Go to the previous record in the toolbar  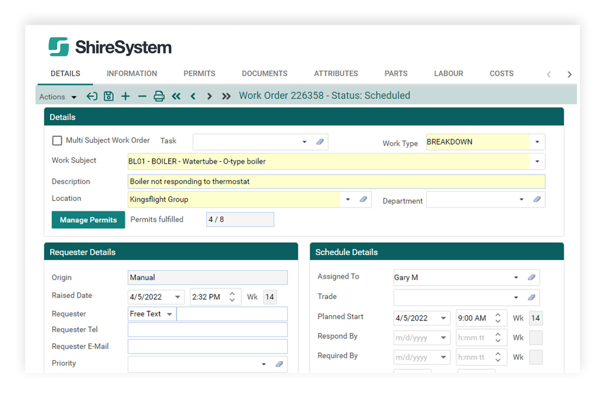click(x=193, y=97)
